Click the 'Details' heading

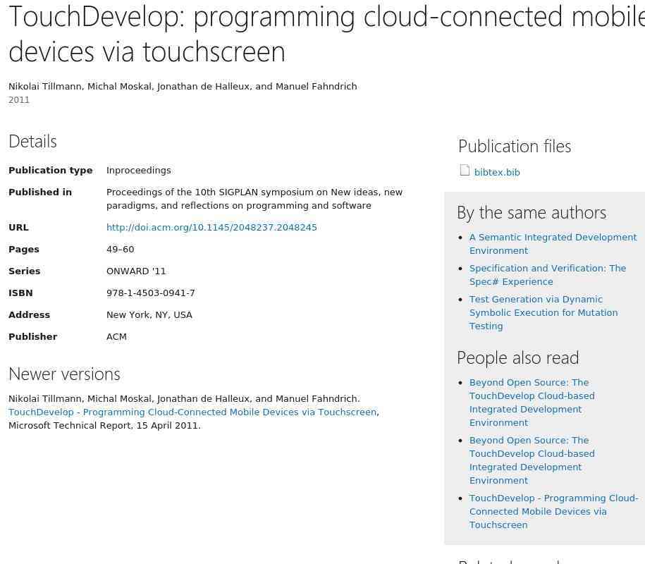pos(32,142)
